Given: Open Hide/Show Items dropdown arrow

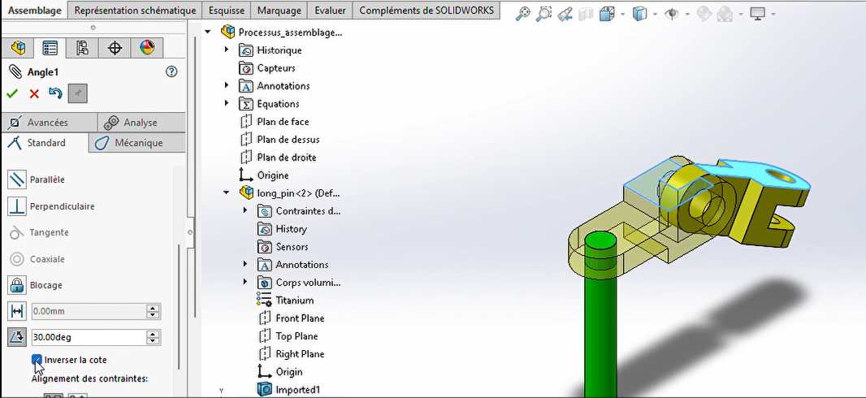Looking at the screenshot, I should 687,15.
